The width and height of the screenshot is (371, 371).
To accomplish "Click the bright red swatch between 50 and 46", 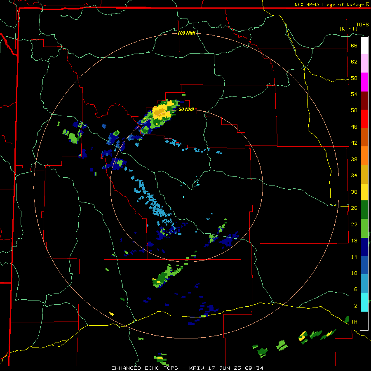I will (x=364, y=119).
